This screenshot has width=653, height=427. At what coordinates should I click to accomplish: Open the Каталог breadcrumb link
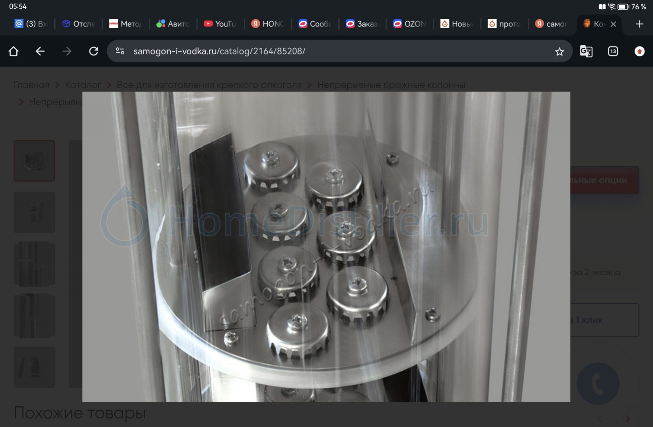[x=83, y=85]
